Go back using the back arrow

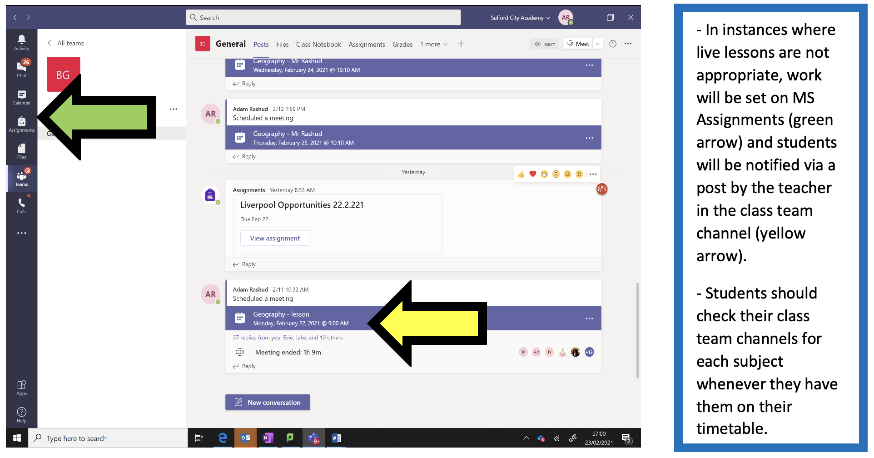(15, 17)
